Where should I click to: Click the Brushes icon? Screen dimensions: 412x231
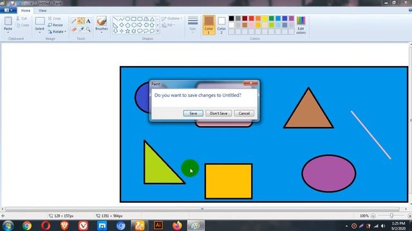(102, 21)
